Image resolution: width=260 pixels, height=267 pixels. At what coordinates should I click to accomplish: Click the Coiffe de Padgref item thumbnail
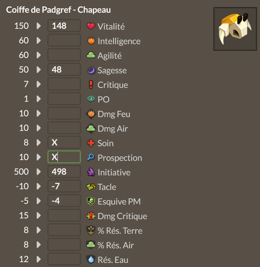[x=235, y=29]
